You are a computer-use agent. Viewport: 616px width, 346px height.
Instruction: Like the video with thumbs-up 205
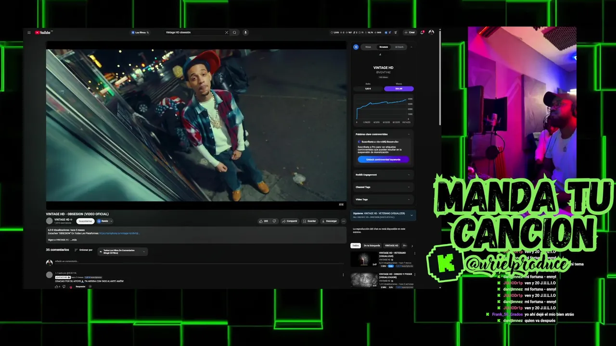pyautogui.click(x=264, y=221)
